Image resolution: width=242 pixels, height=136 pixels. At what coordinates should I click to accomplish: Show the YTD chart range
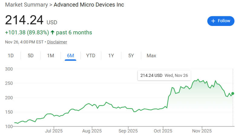[x=91, y=55]
